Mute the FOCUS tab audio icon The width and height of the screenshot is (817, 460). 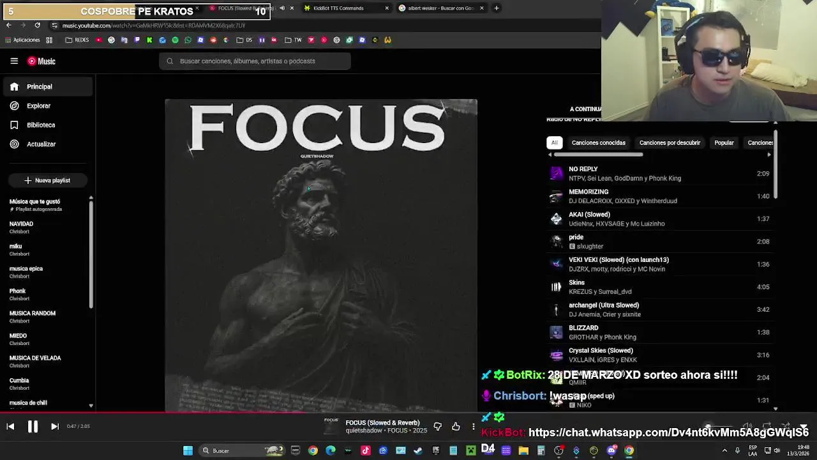click(x=282, y=8)
